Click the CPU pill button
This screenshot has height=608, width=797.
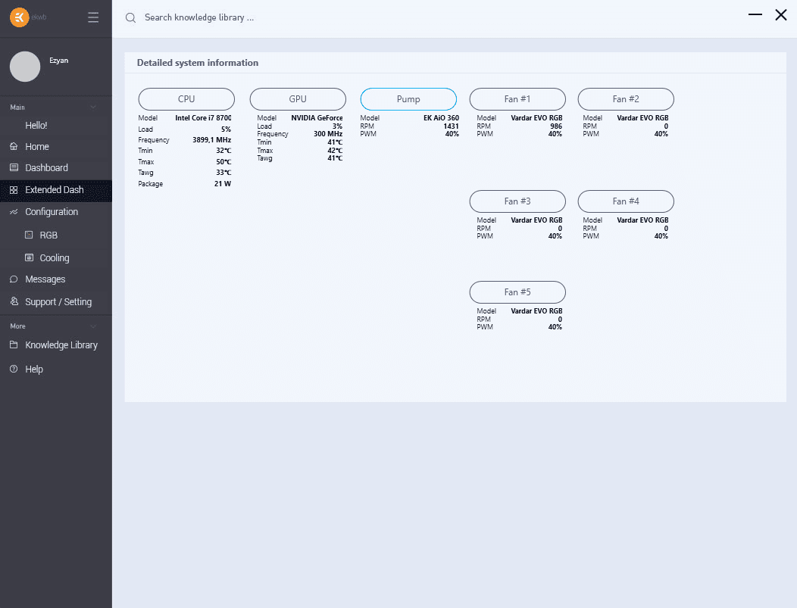[186, 99]
